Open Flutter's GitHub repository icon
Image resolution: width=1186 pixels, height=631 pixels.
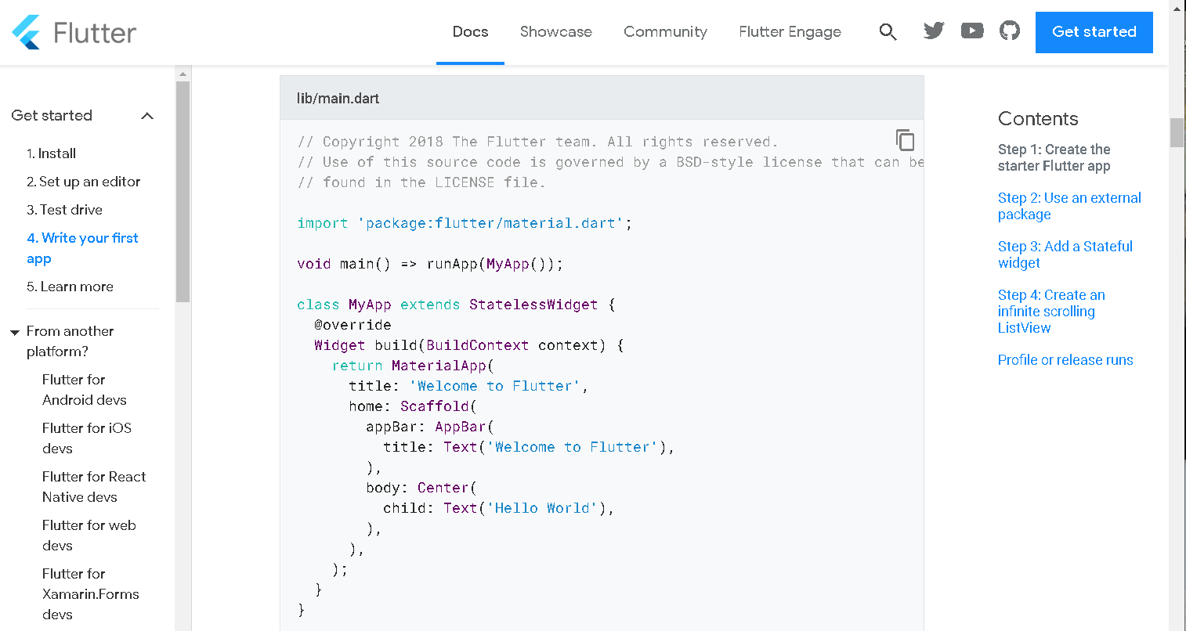point(1010,31)
